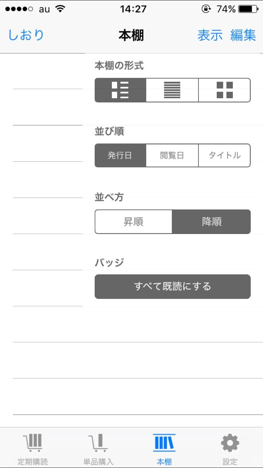Choose 昇順 ascending order
Image resolution: width=263 pixels, height=468 pixels.
tap(134, 222)
